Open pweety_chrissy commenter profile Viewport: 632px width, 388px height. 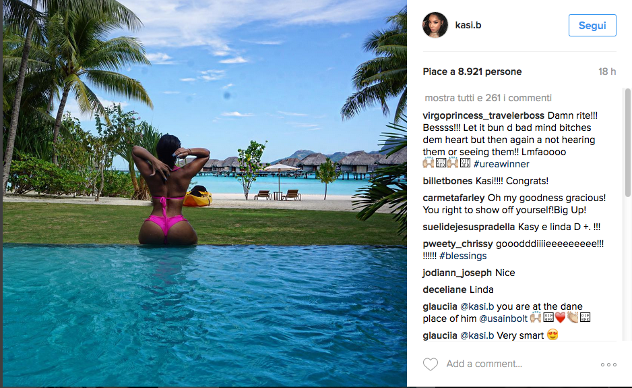[457, 244]
